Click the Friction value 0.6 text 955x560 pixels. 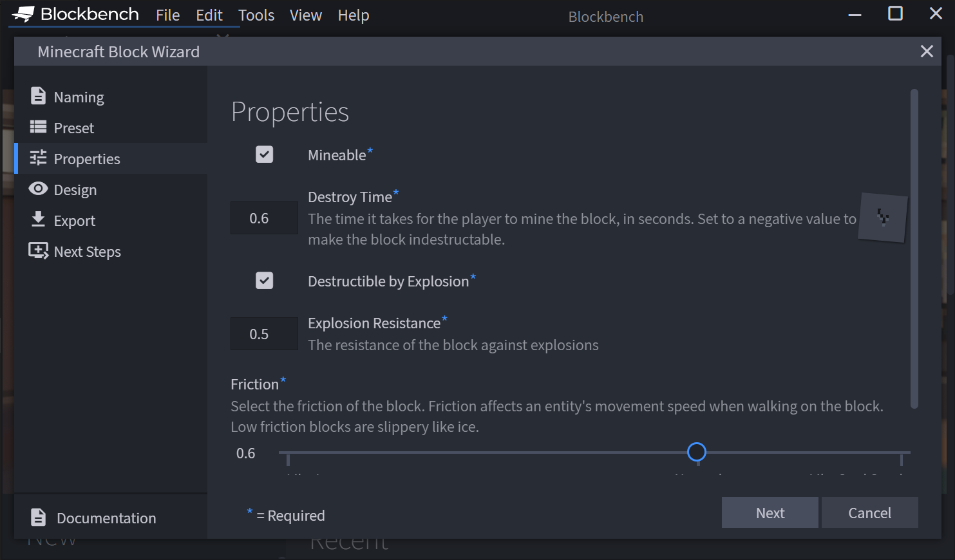(x=246, y=453)
